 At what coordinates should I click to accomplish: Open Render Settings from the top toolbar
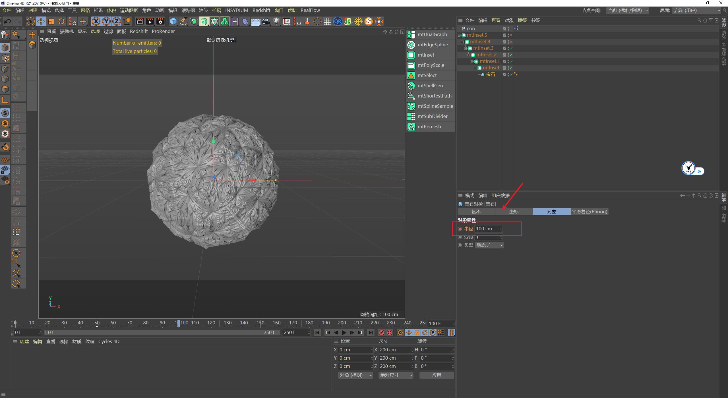(161, 21)
